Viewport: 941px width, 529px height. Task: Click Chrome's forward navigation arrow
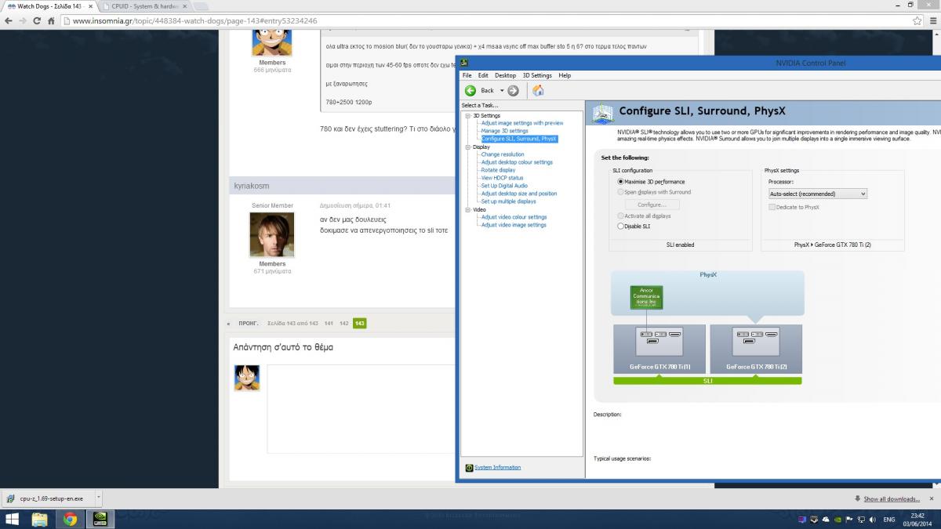(x=22, y=21)
